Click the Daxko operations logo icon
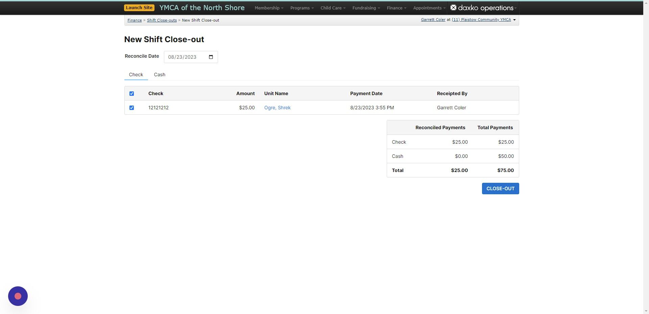The width and height of the screenshot is (649, 314). 453,7
